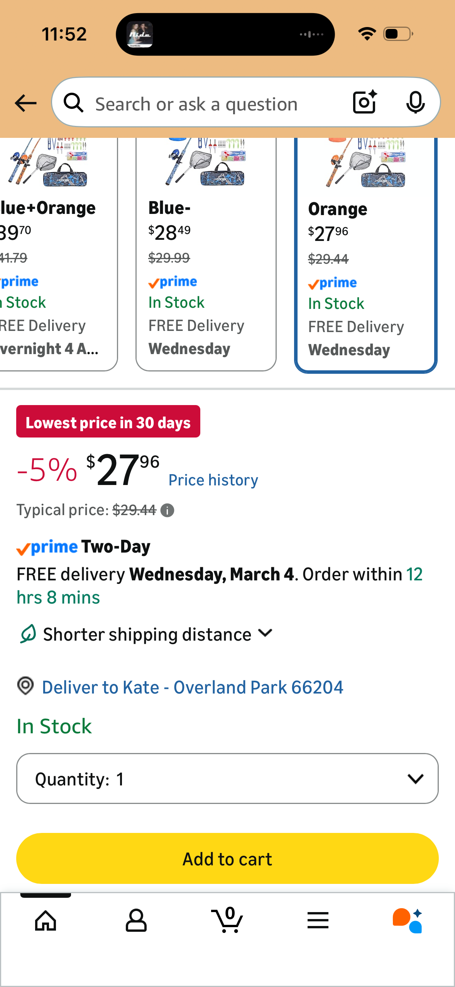Viewport: 455px width, 987px height.
Task: Tap the typical price info icon
Action: [167, 510]
